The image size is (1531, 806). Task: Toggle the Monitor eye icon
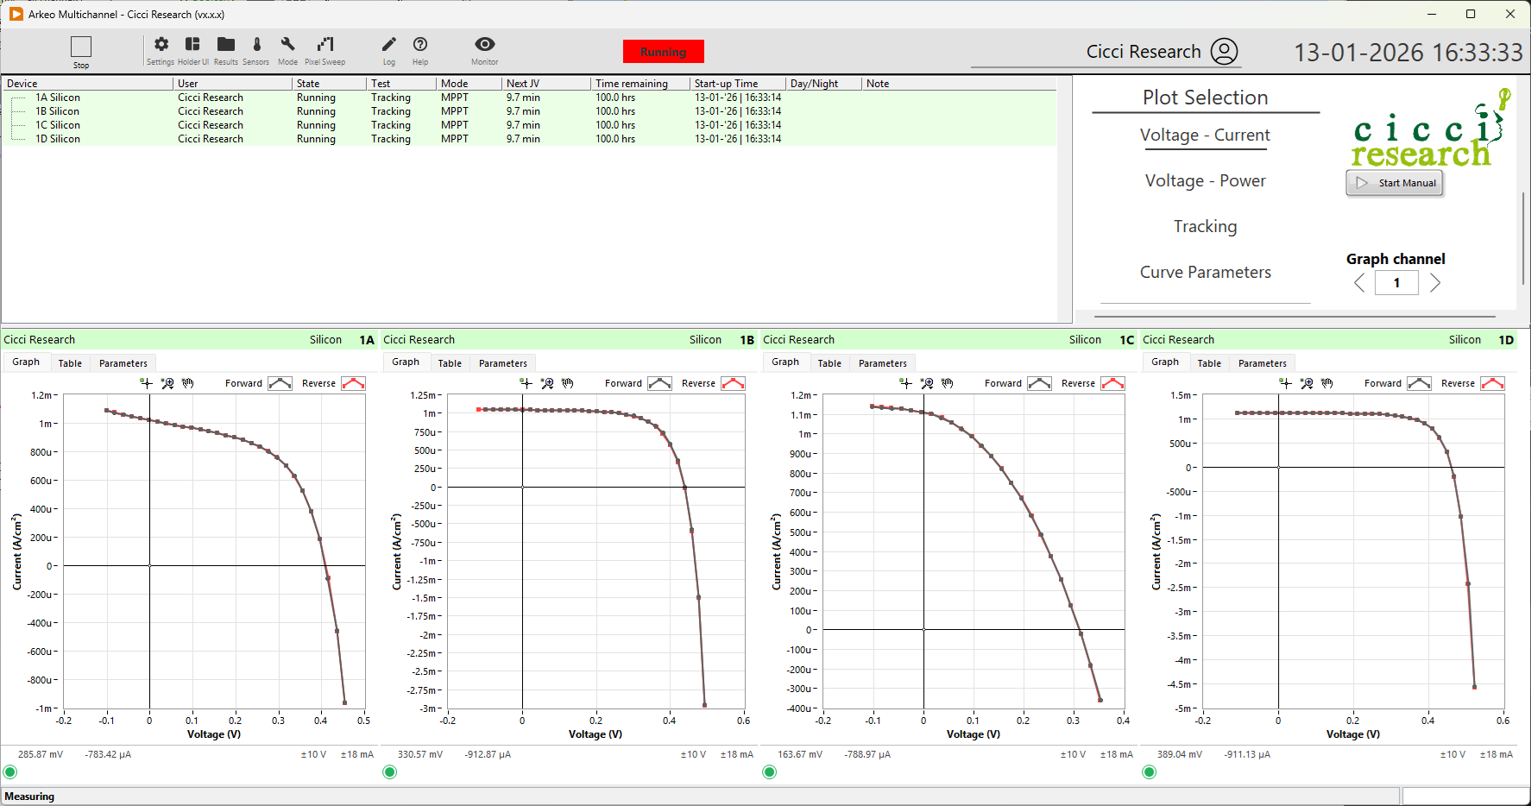click(x=484, y=45)
